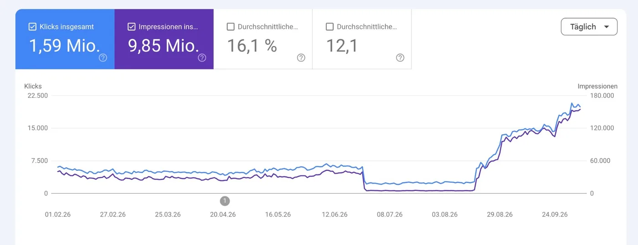Click the 120.000 axis value

(x=602, y=128)
